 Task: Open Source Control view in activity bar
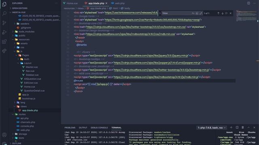tap(4, 23)
